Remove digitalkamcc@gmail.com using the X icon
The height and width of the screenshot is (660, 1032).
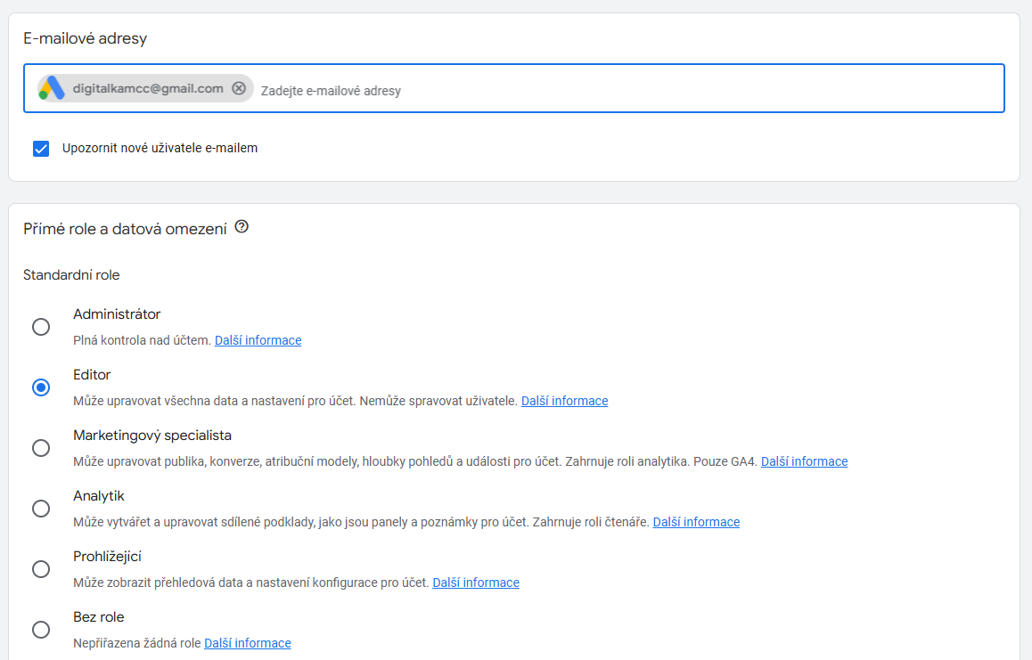click(x=239, y=88)
